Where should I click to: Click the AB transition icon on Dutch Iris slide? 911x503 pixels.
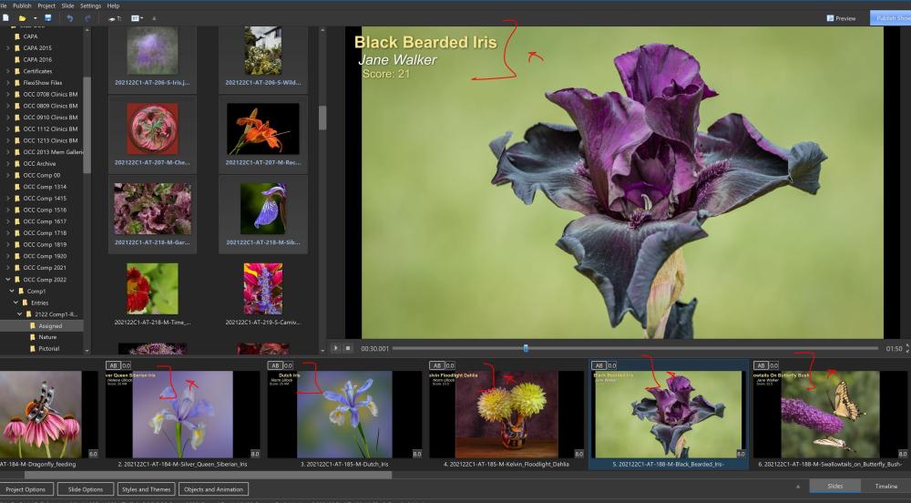coord(274,365)
